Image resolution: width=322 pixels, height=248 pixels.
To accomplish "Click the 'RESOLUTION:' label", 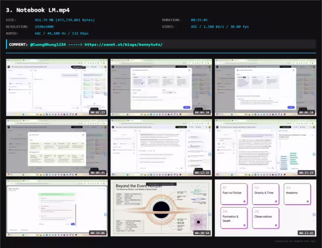I will (17, 27).
